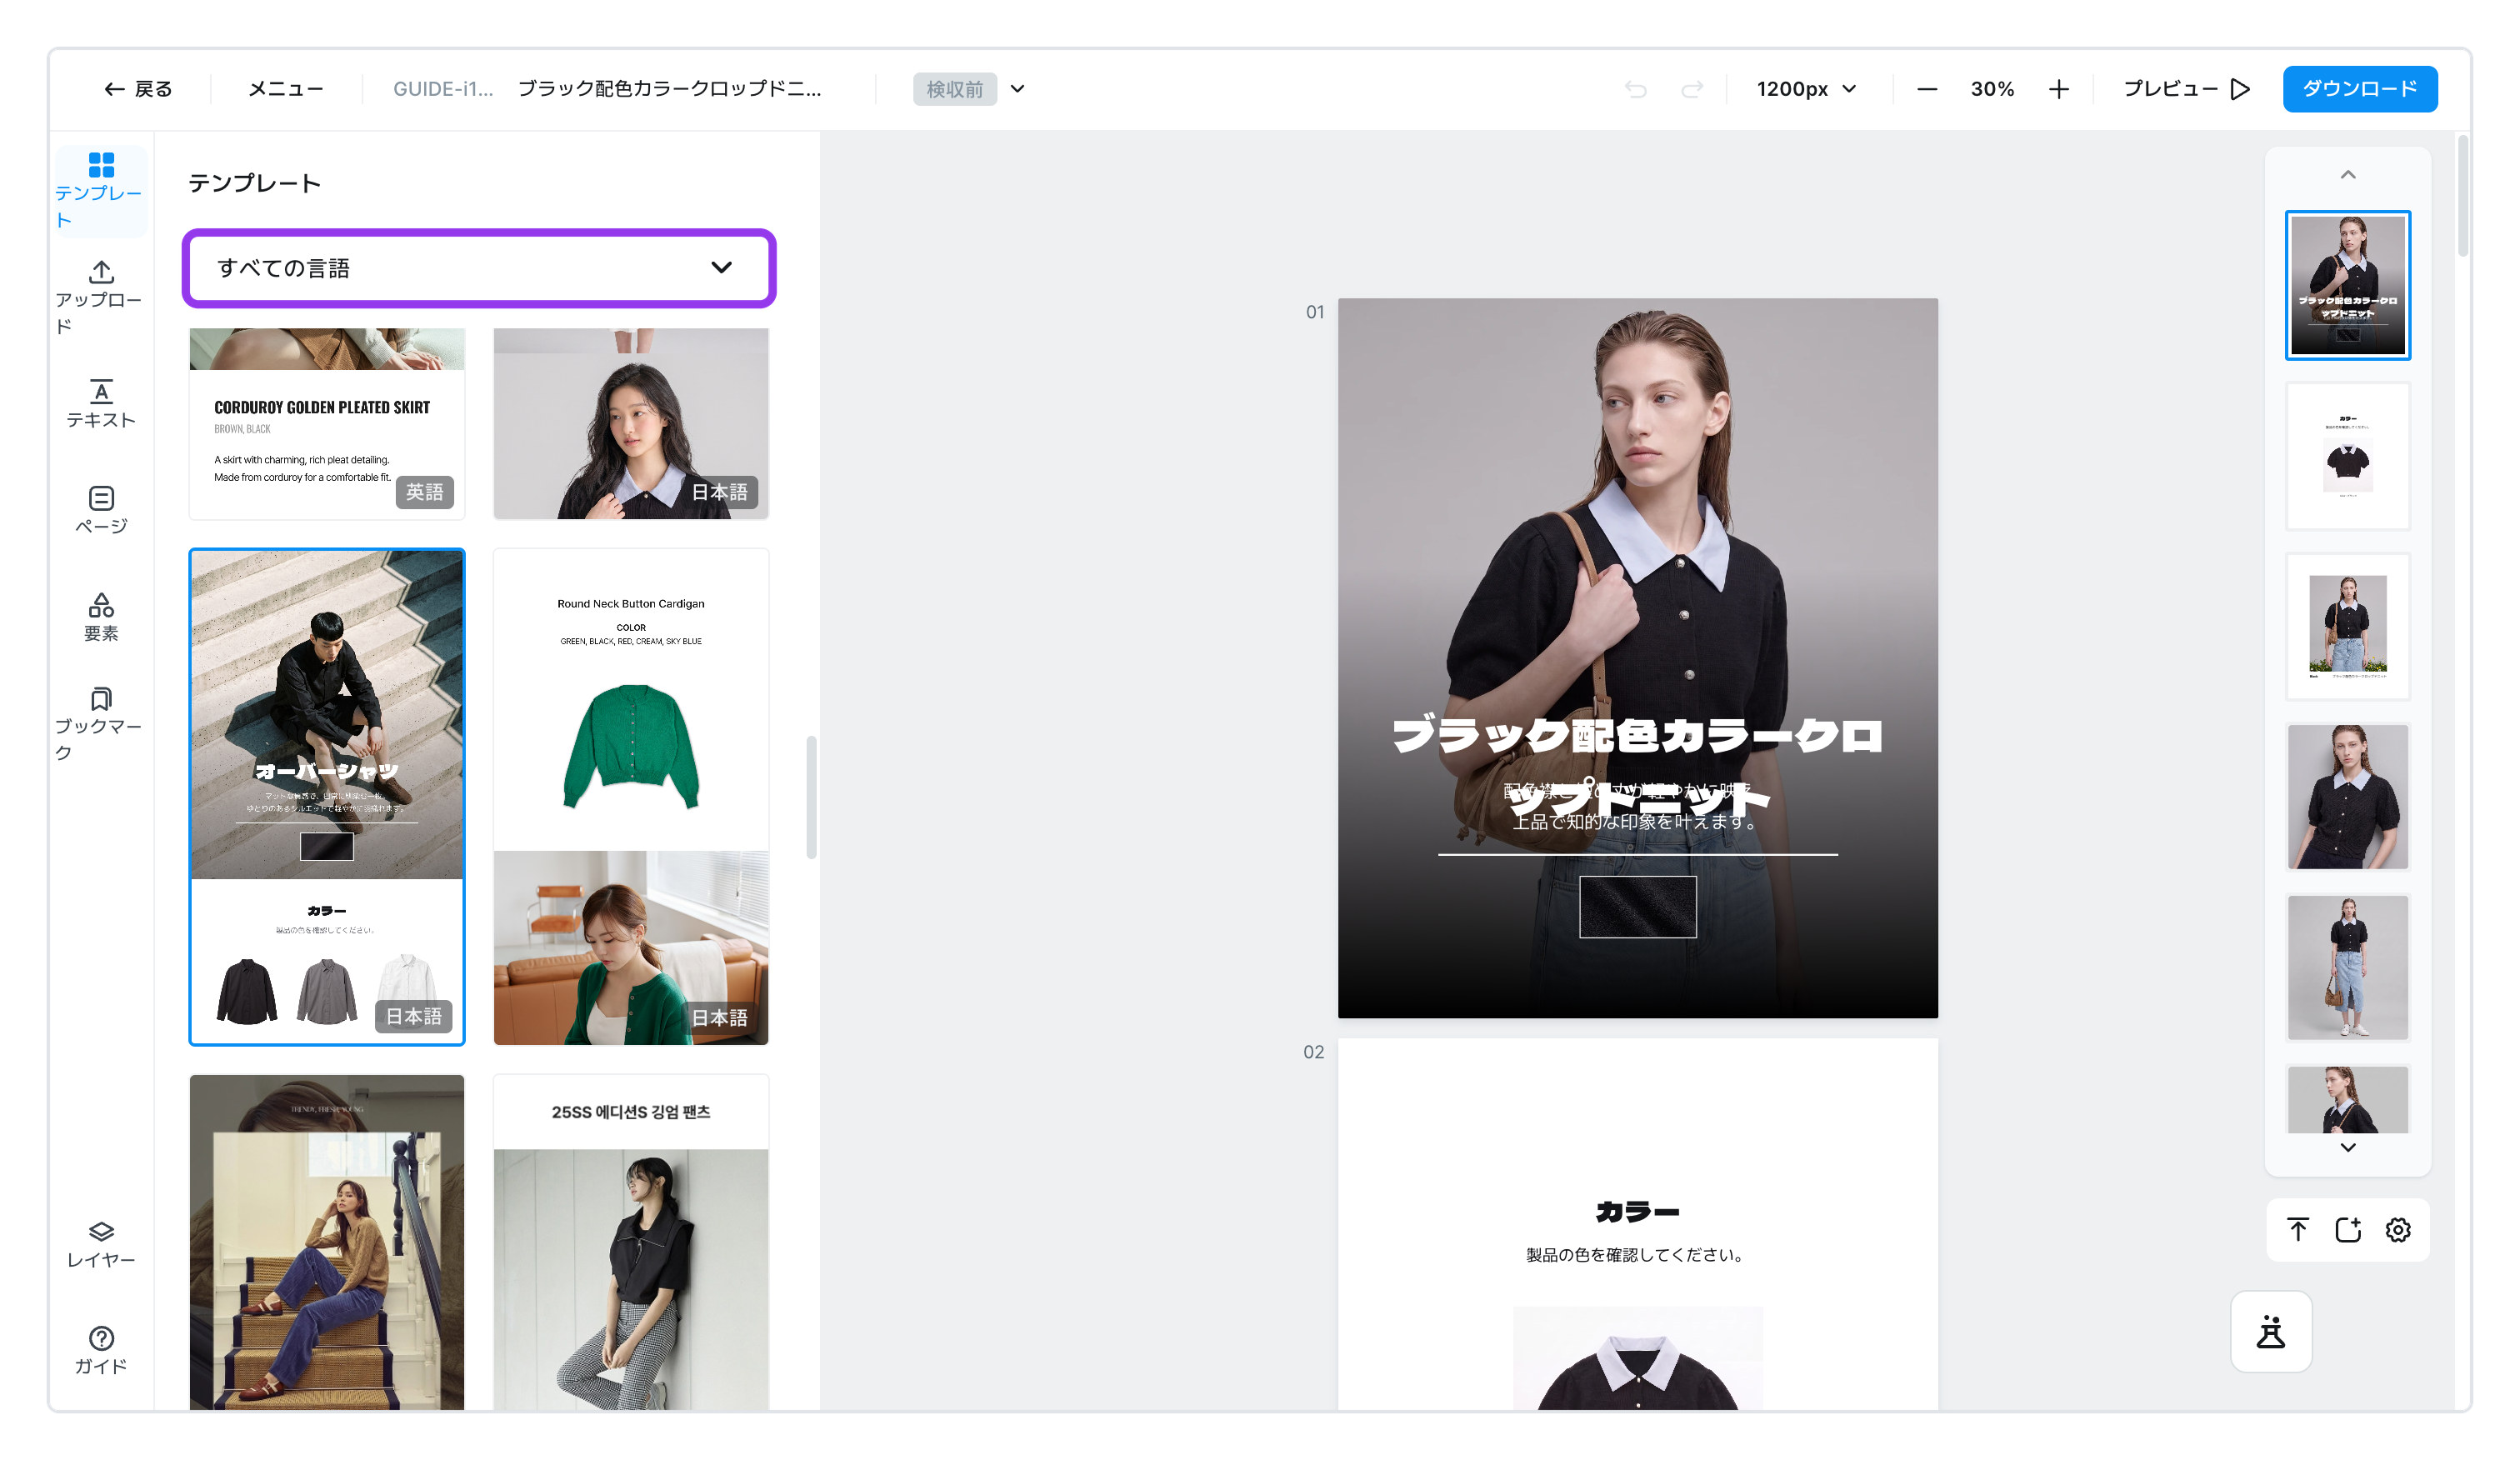
Task: Select the テキスト text tool
Action: [x=100, y=404]
